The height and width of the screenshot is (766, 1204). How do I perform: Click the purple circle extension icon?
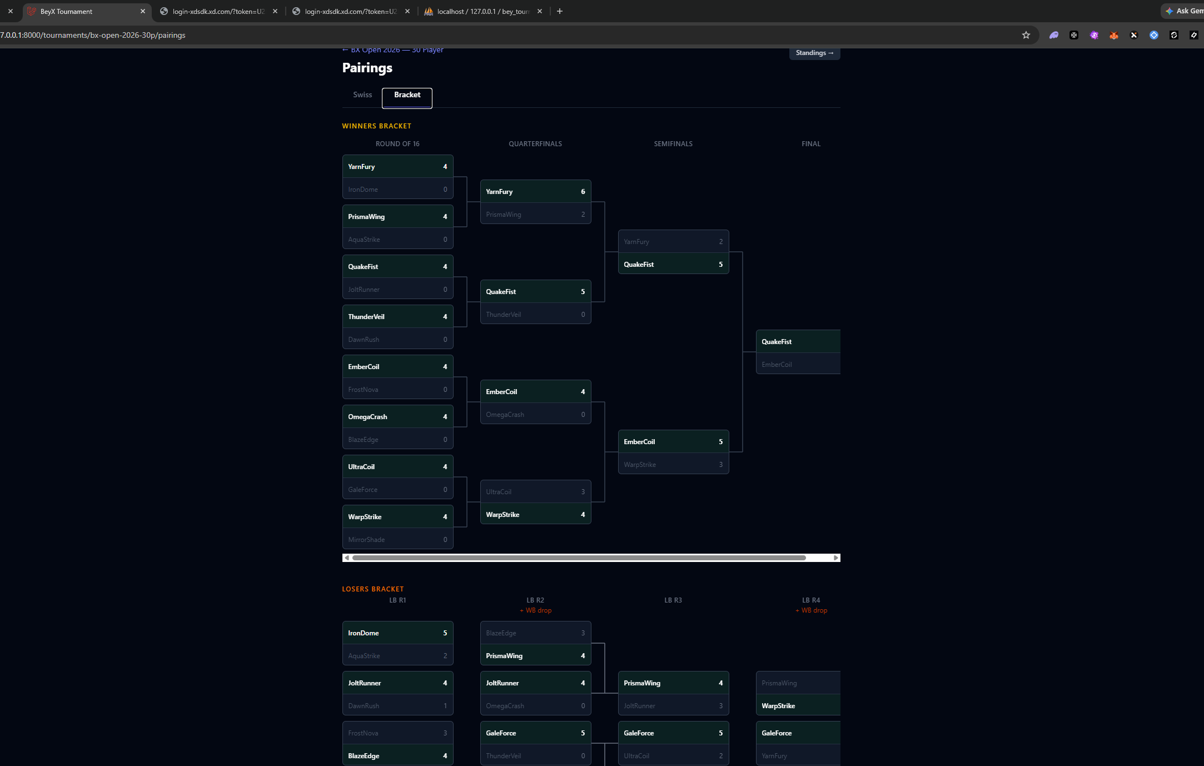point(1094,35)
